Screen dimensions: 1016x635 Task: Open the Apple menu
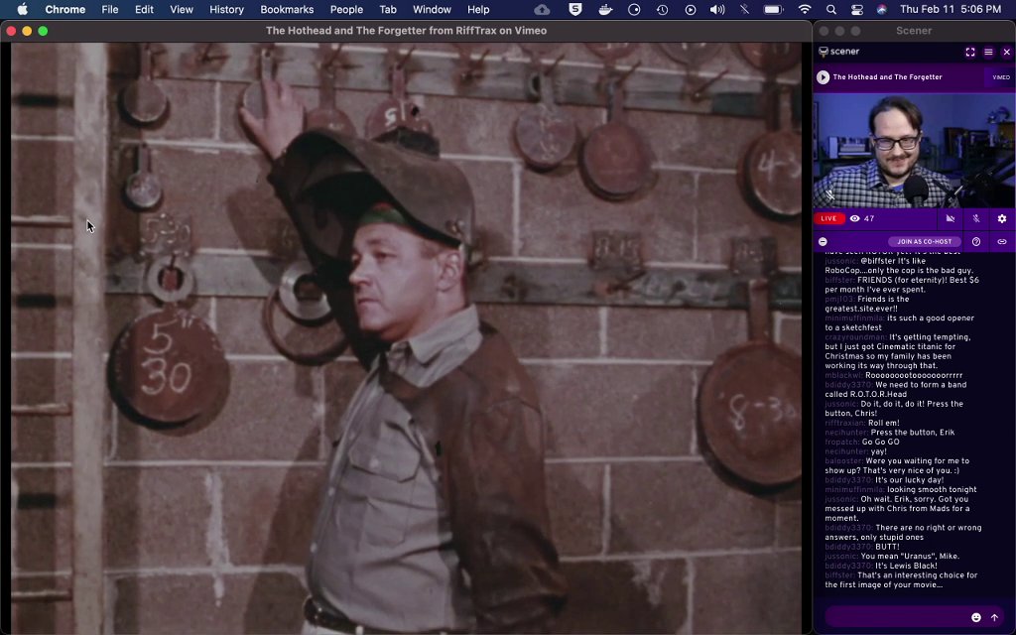pos(22,9)
